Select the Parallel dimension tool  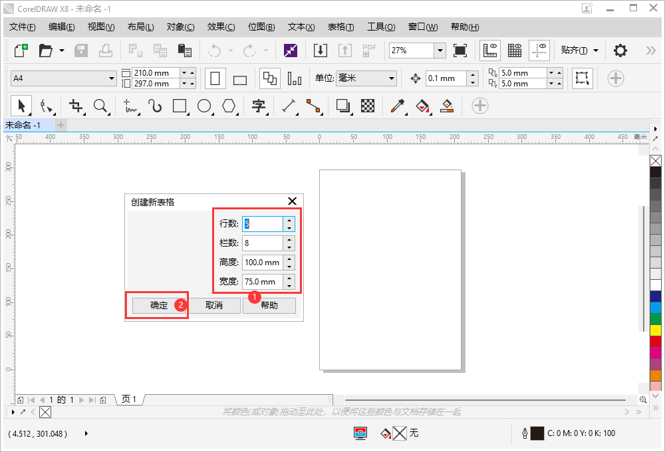(x=289, y=106)
